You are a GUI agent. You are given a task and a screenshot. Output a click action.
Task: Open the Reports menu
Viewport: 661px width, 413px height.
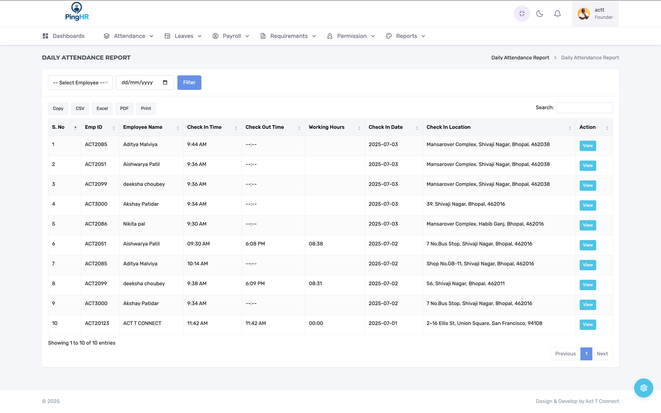405,36
